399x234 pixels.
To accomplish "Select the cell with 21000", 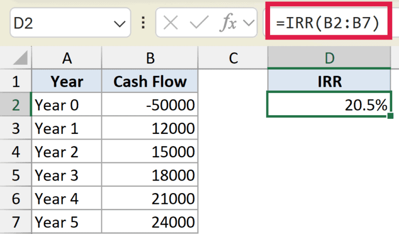I will pyautogui.click(x=150, y=198).
